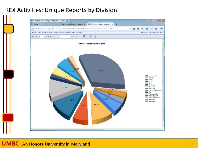Open the Help link at top right
The image size is (198, 148).
[161, 32]
